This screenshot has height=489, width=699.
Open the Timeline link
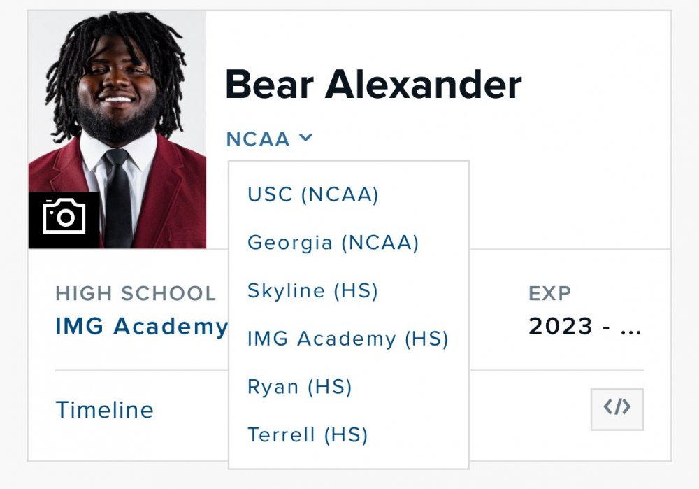click(104, 409)
